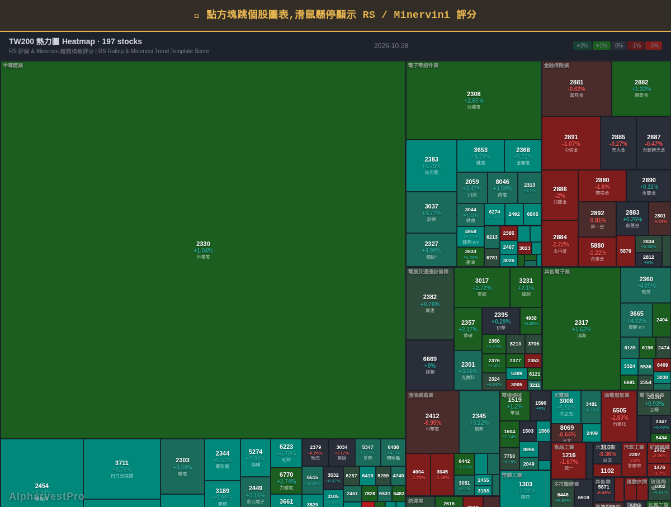Screen dimensions: 671x507
Task: Click the 6669 緯穎 tile
Action: [x=430, y=365]
